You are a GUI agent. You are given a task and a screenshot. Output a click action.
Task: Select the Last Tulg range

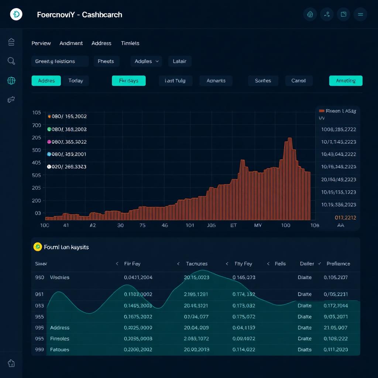click(175, 81)
